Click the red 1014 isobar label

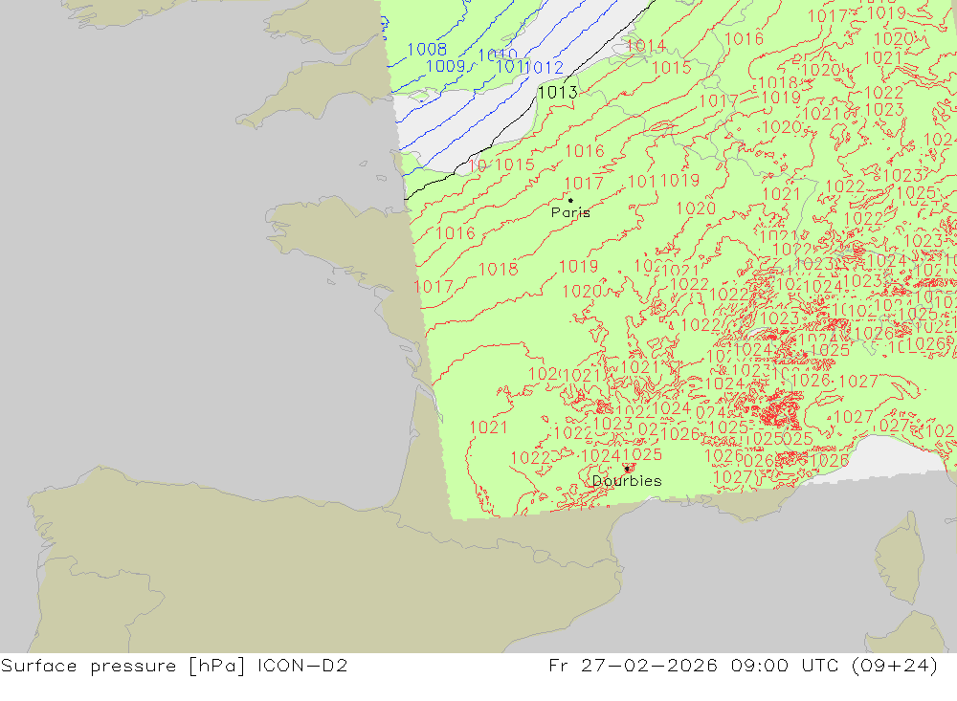(x=645, y=46)
